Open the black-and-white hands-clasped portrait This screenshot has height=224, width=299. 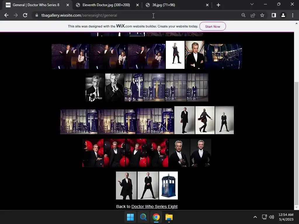[x=114, y=87]
